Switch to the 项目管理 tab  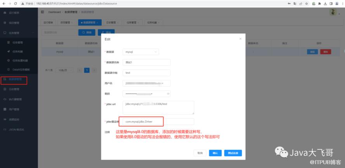click(66, 22)
